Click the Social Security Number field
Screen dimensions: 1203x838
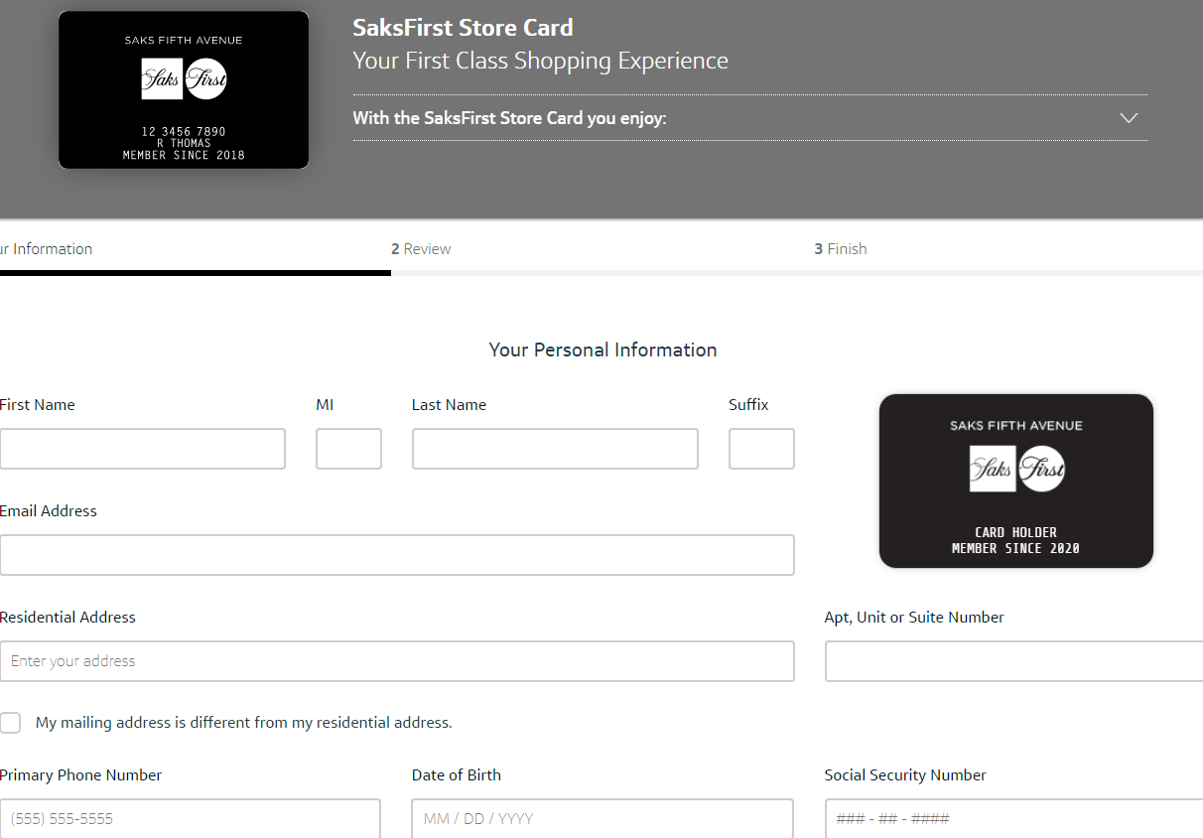click(x=1012, y=819)
